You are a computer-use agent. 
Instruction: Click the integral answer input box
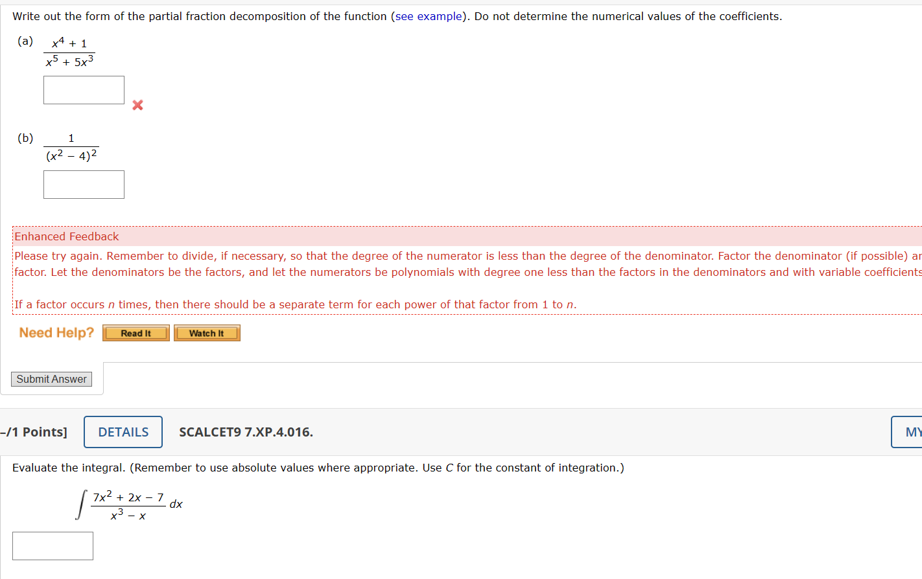(53, 546)
